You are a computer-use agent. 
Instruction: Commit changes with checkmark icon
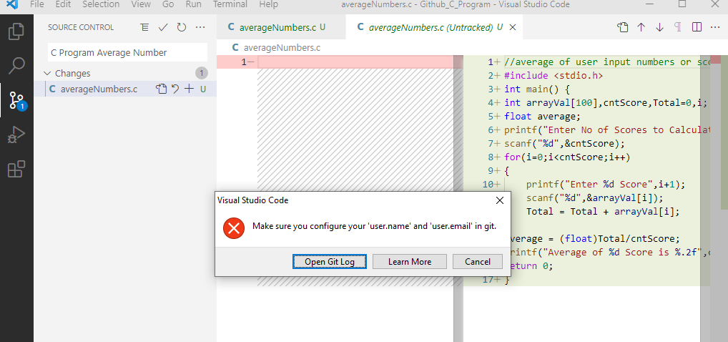tap(163, 27)
